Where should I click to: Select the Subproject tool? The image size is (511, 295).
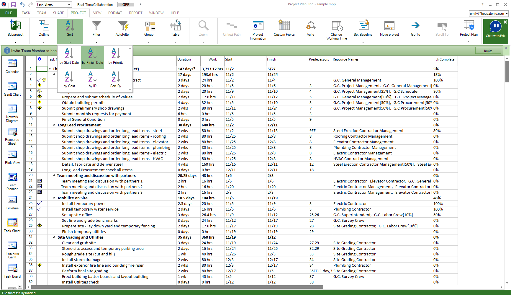(15, 28)
